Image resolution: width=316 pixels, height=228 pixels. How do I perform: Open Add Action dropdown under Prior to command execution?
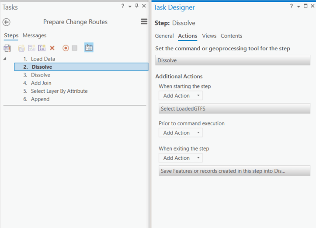click(181, 133)
